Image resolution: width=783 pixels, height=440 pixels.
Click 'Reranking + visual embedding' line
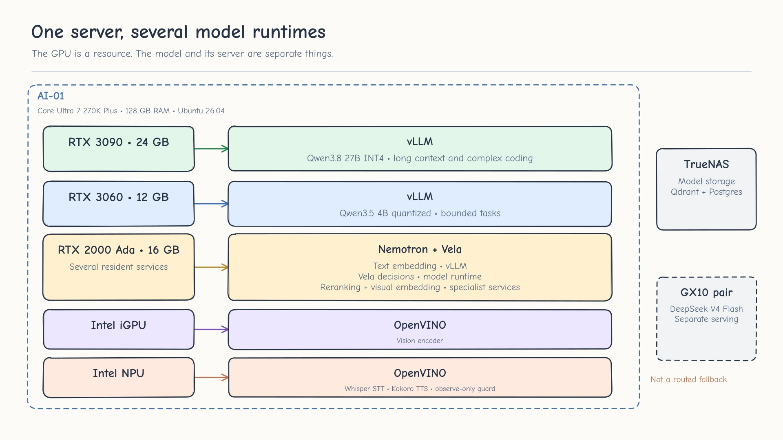click(x=420, y=287)
